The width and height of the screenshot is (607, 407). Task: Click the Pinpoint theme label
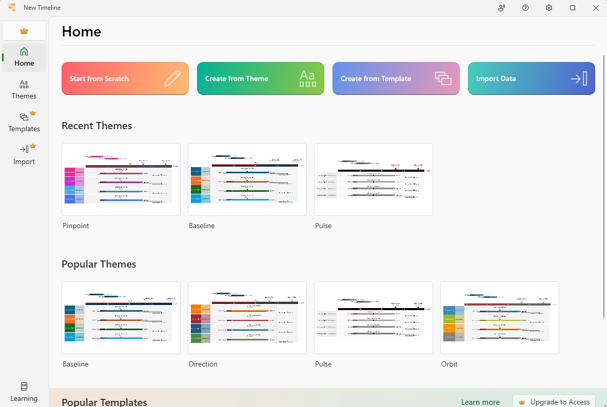76,226
